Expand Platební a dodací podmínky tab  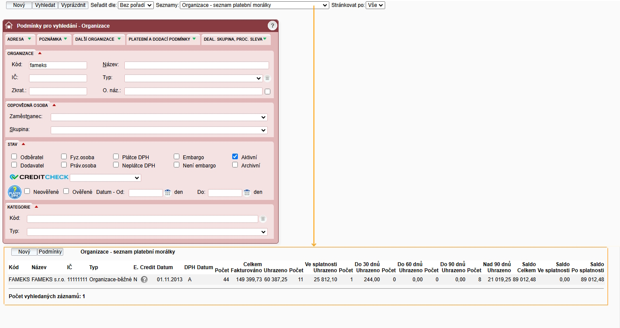pos(162,39)
